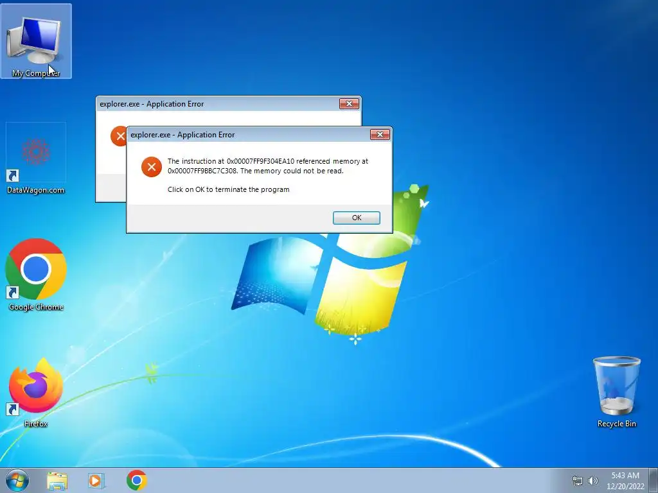Click the memory address 0x00007FF9BBC7C308 text line
This screenshot has width=658, height=493.
pos(255,171)
